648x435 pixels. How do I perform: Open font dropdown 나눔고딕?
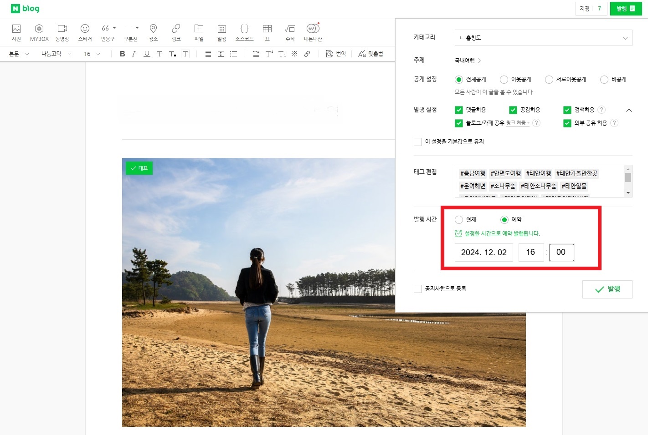point(57,54)
